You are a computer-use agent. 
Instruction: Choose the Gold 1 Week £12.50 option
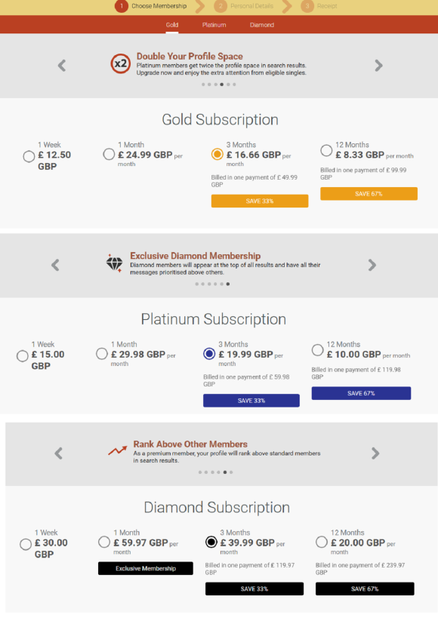pos(29,156)
